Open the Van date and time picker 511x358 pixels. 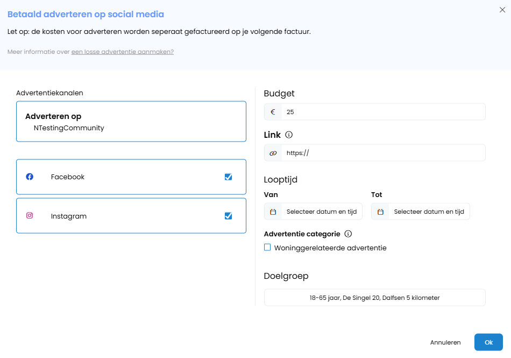pos(321,212)
